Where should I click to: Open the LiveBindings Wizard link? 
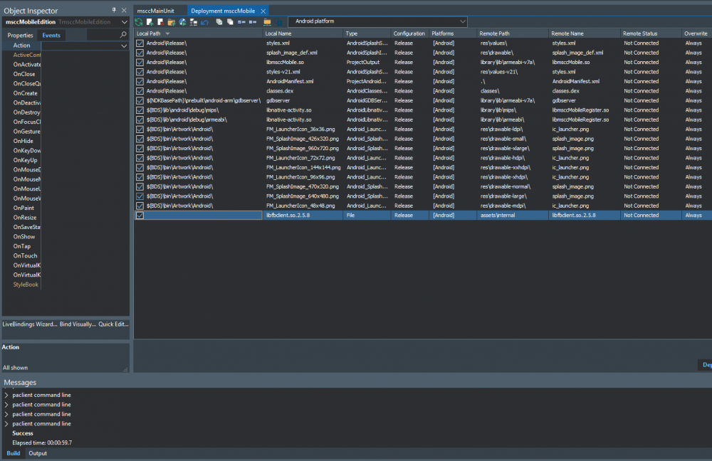click(x=30, y=324)
